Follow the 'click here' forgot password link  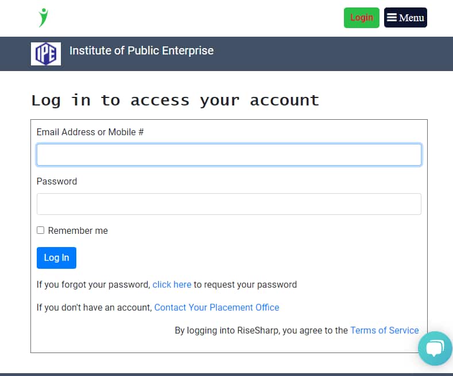coord(172,285)
